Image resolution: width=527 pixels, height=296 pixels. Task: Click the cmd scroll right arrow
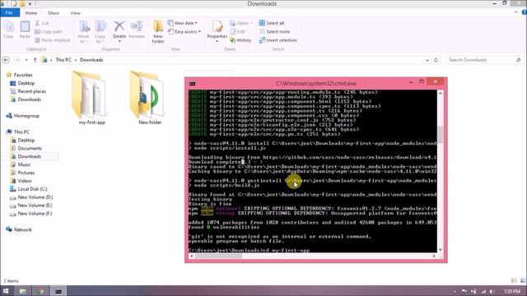click(434, 256)
